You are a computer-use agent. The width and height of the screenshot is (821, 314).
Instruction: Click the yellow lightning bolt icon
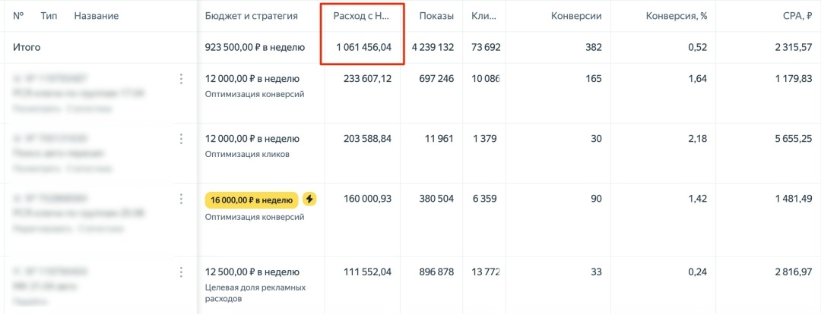(x=309, y=199)
